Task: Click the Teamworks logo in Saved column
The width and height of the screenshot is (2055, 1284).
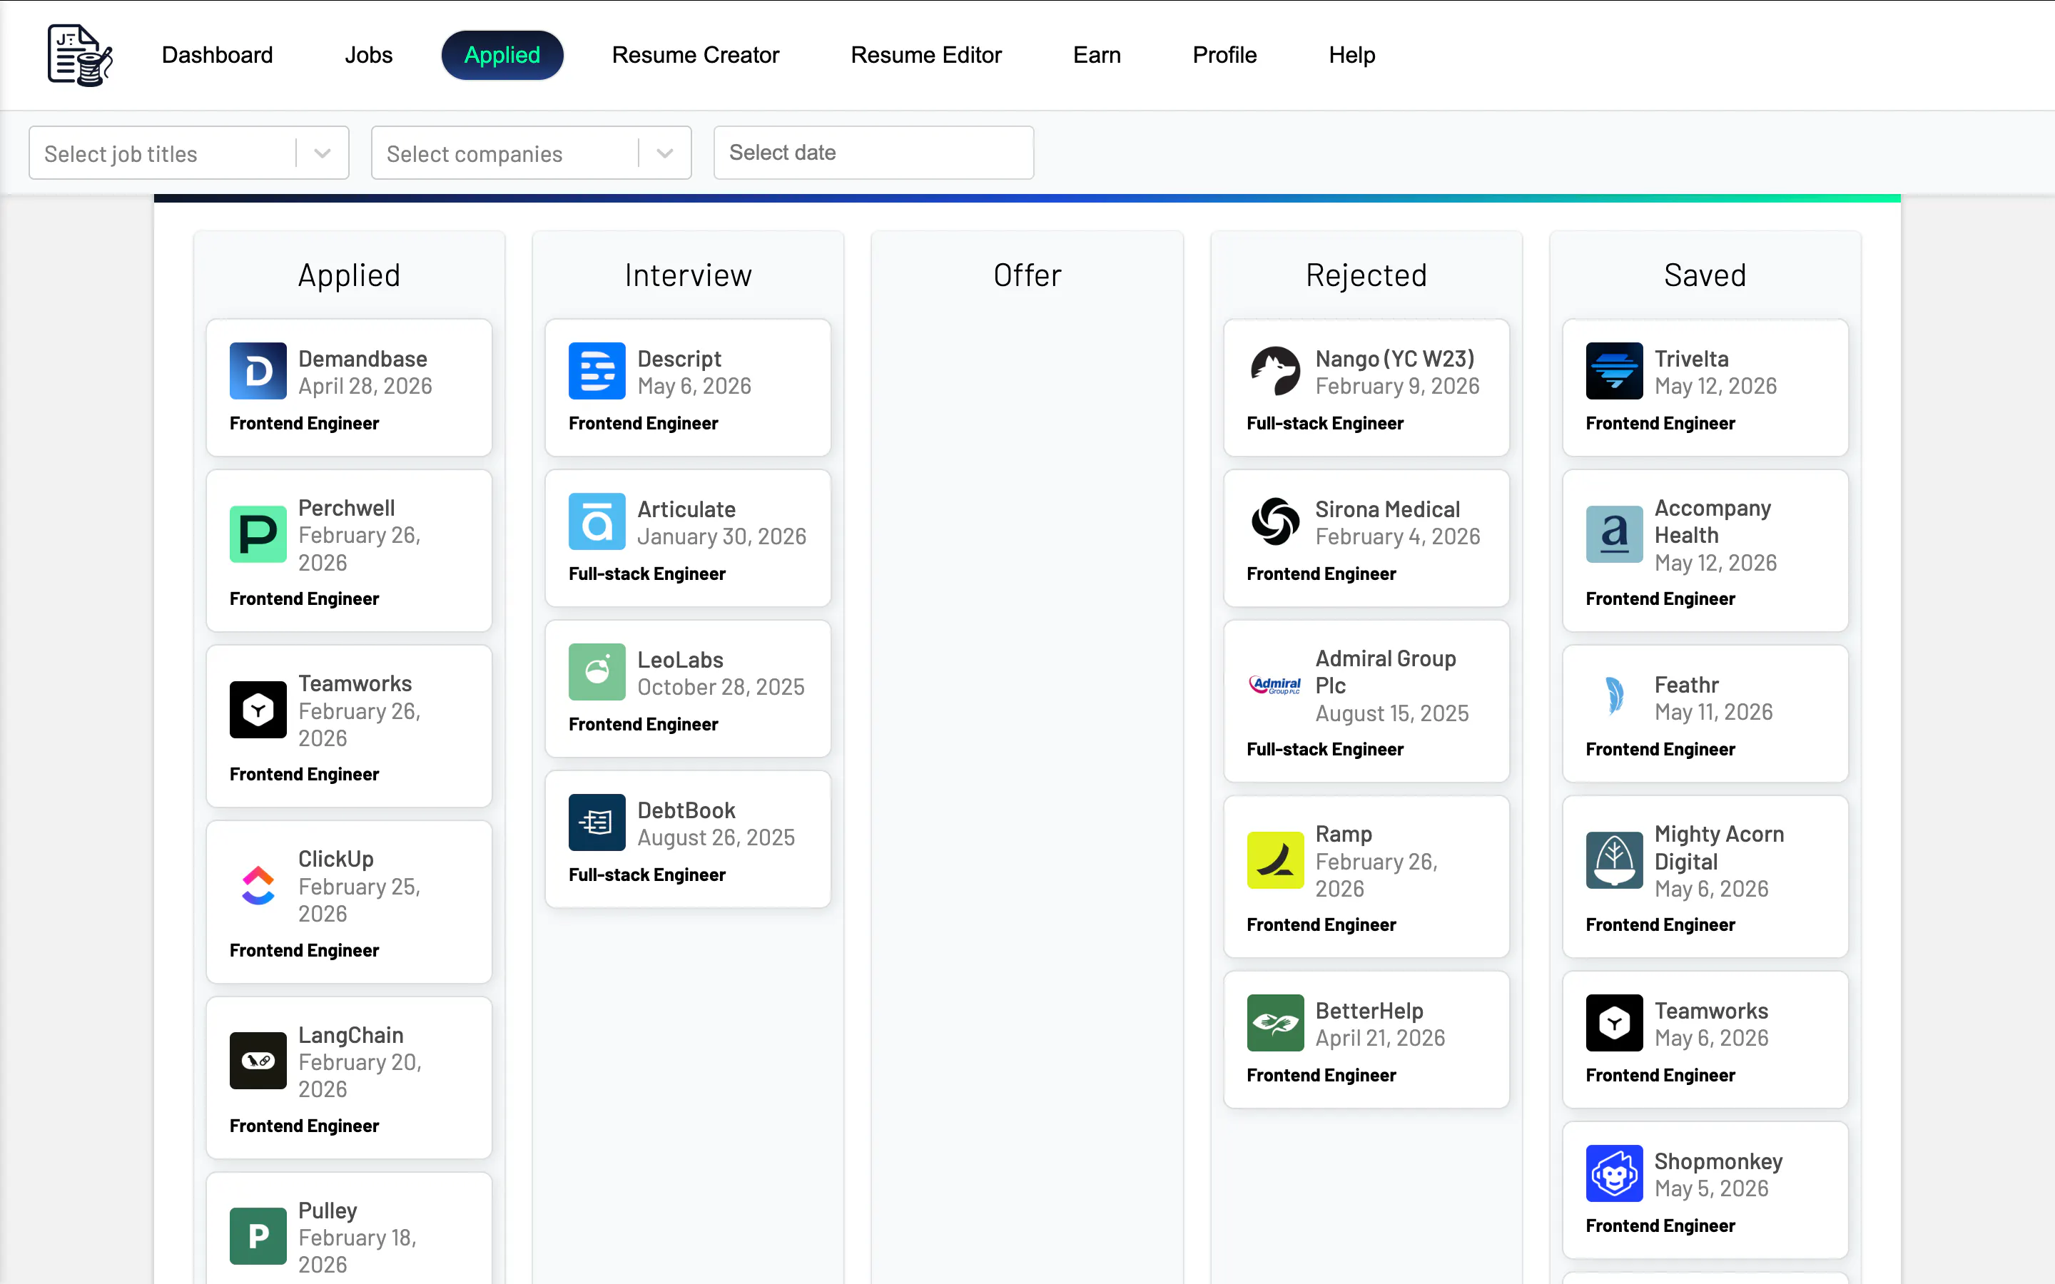Action: 1614,1024
